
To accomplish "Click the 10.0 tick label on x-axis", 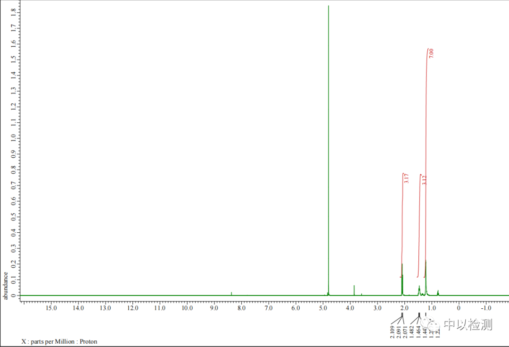I will pos(187,308).
